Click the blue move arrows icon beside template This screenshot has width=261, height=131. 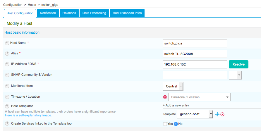point(217,114)
